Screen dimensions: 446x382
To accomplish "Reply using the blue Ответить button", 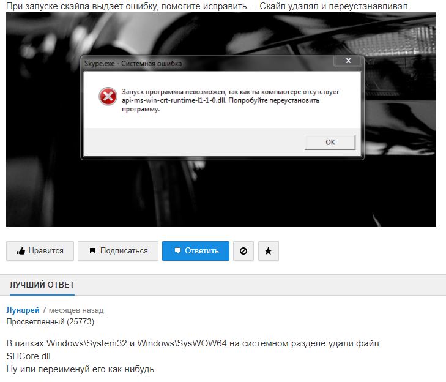I will (x=196, y=251).
